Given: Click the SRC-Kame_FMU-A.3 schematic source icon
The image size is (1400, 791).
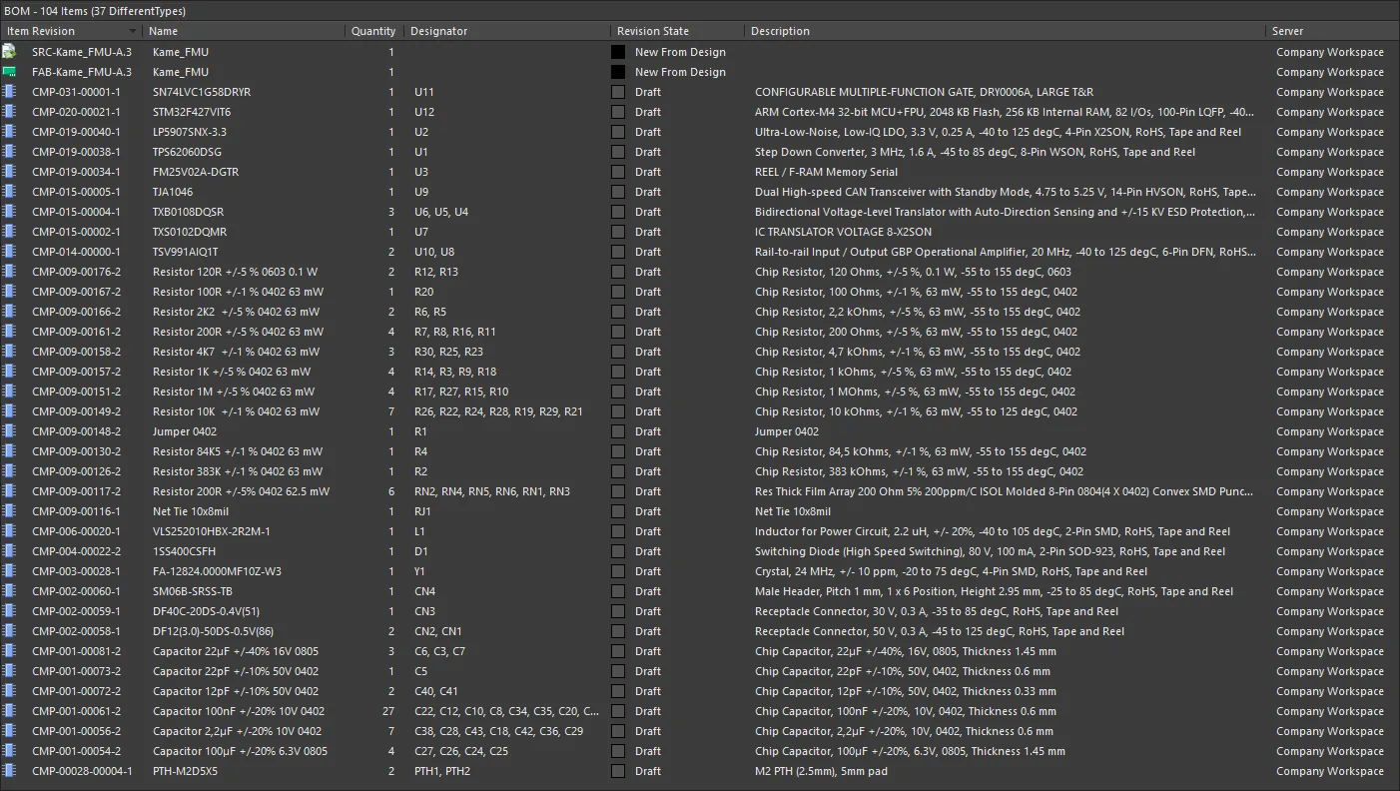Looking at the screenshot, I should pos(10,51).
